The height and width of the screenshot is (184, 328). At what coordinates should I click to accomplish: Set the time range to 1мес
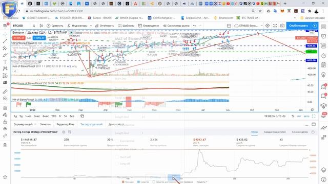28,116
